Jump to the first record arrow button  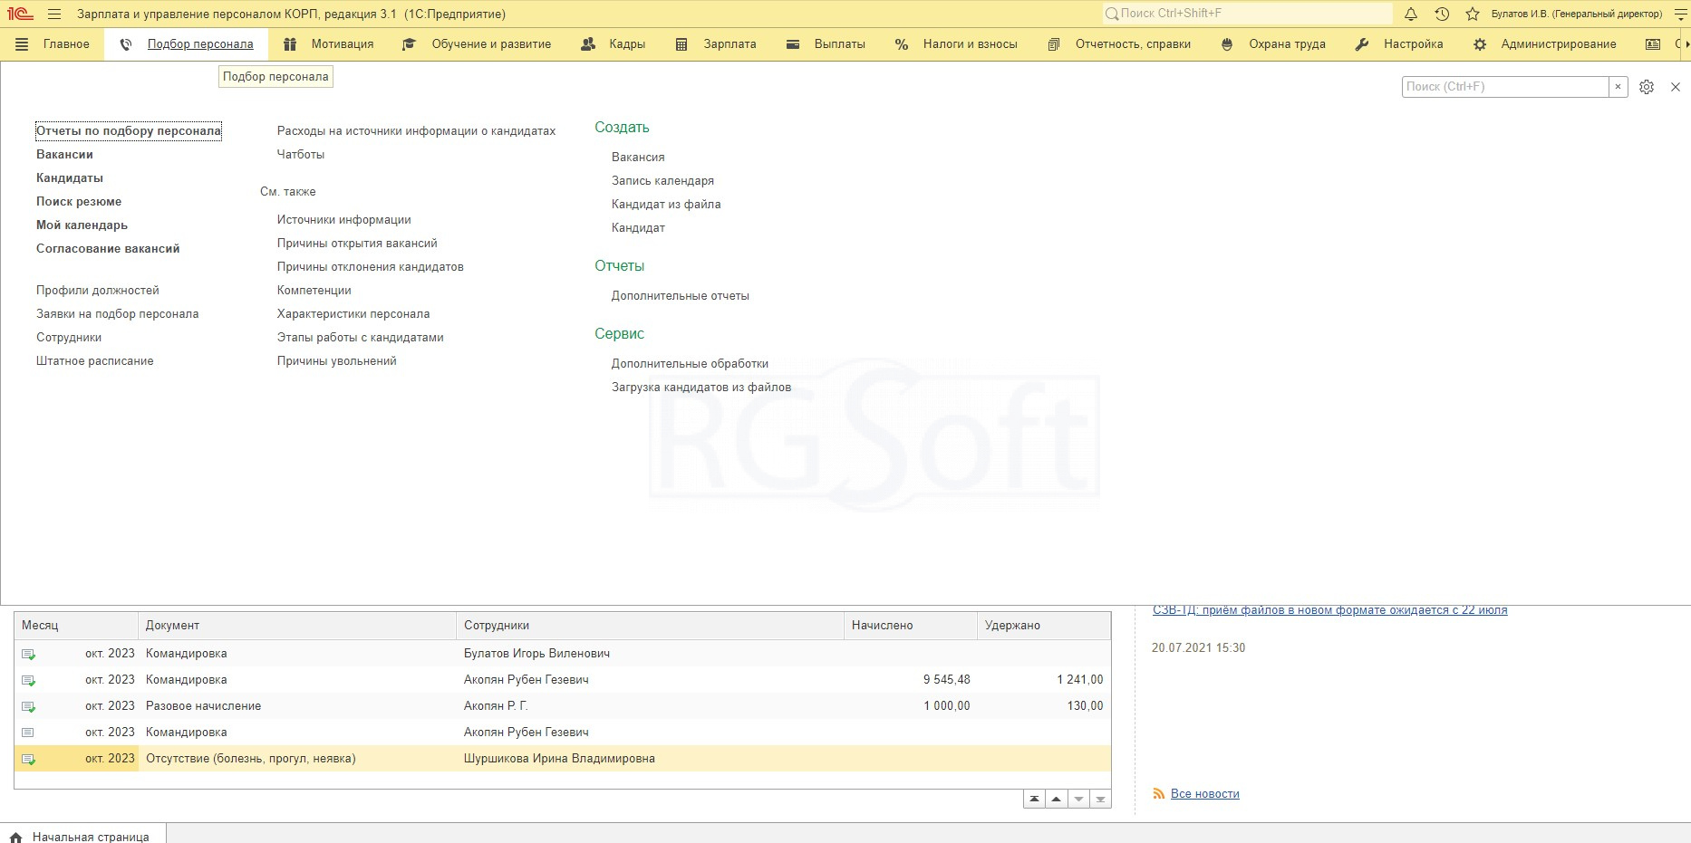click(1034, 800)
